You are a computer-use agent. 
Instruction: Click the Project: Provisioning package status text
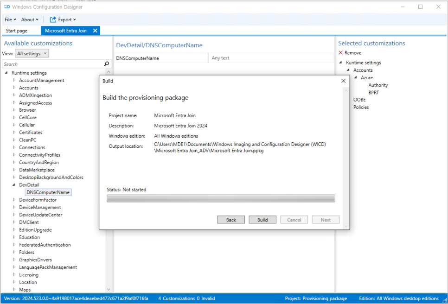click(316, 298)
